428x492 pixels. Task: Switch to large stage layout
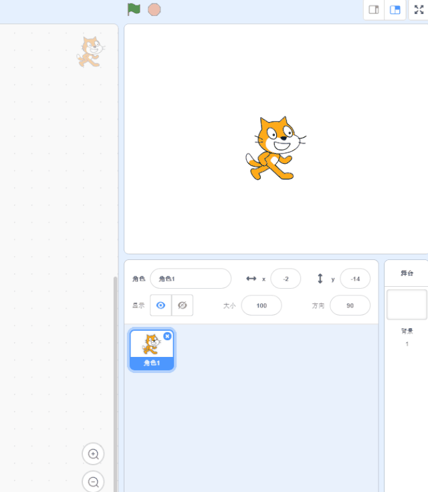(x=395, y=10)
